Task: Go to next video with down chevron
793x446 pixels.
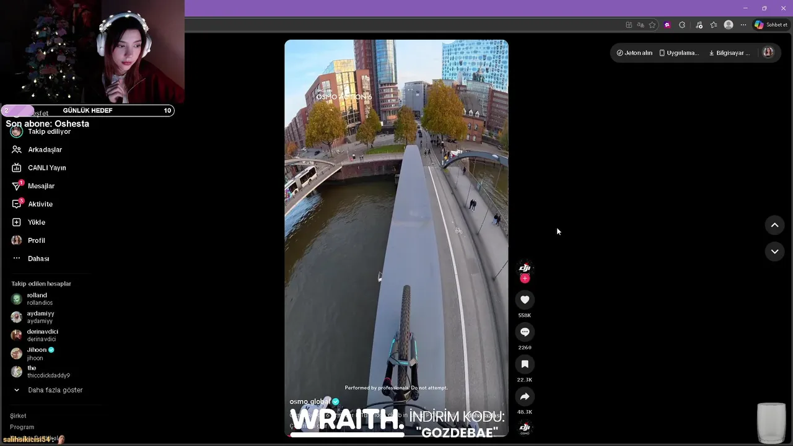Action: [x=774, y=251]
